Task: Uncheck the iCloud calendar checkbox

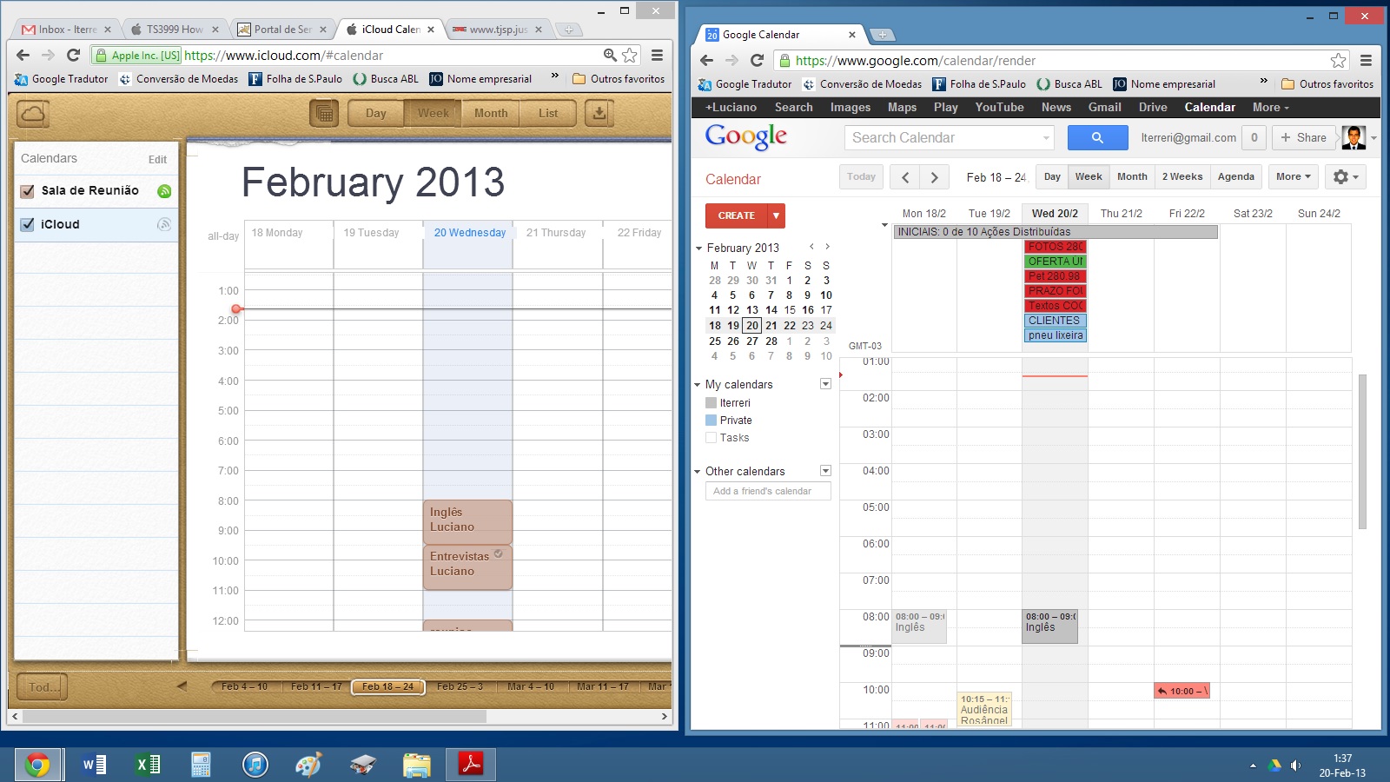Action: 27,224
